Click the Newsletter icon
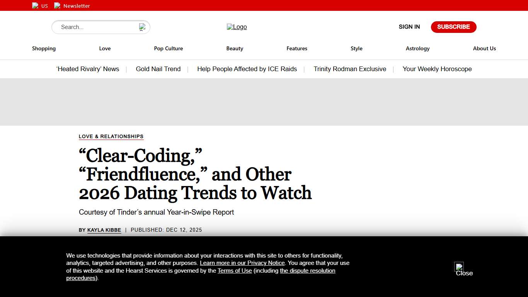Viewport: 528px width, 297px height. [x=58, y=5]
